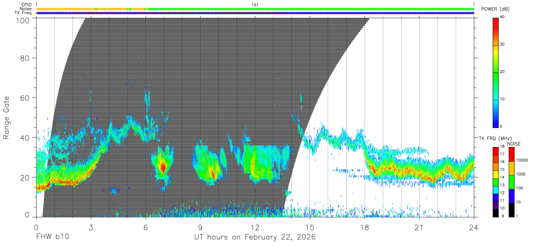Viewport: 533px width, 246px height.
Task: Click the '10' label on POWER scale
Action: click(503, 99)
